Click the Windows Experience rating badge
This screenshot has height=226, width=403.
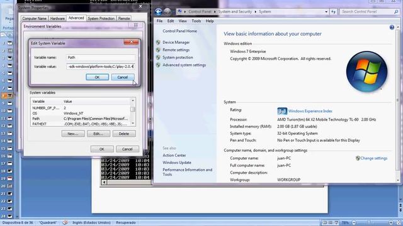point(282,111)
